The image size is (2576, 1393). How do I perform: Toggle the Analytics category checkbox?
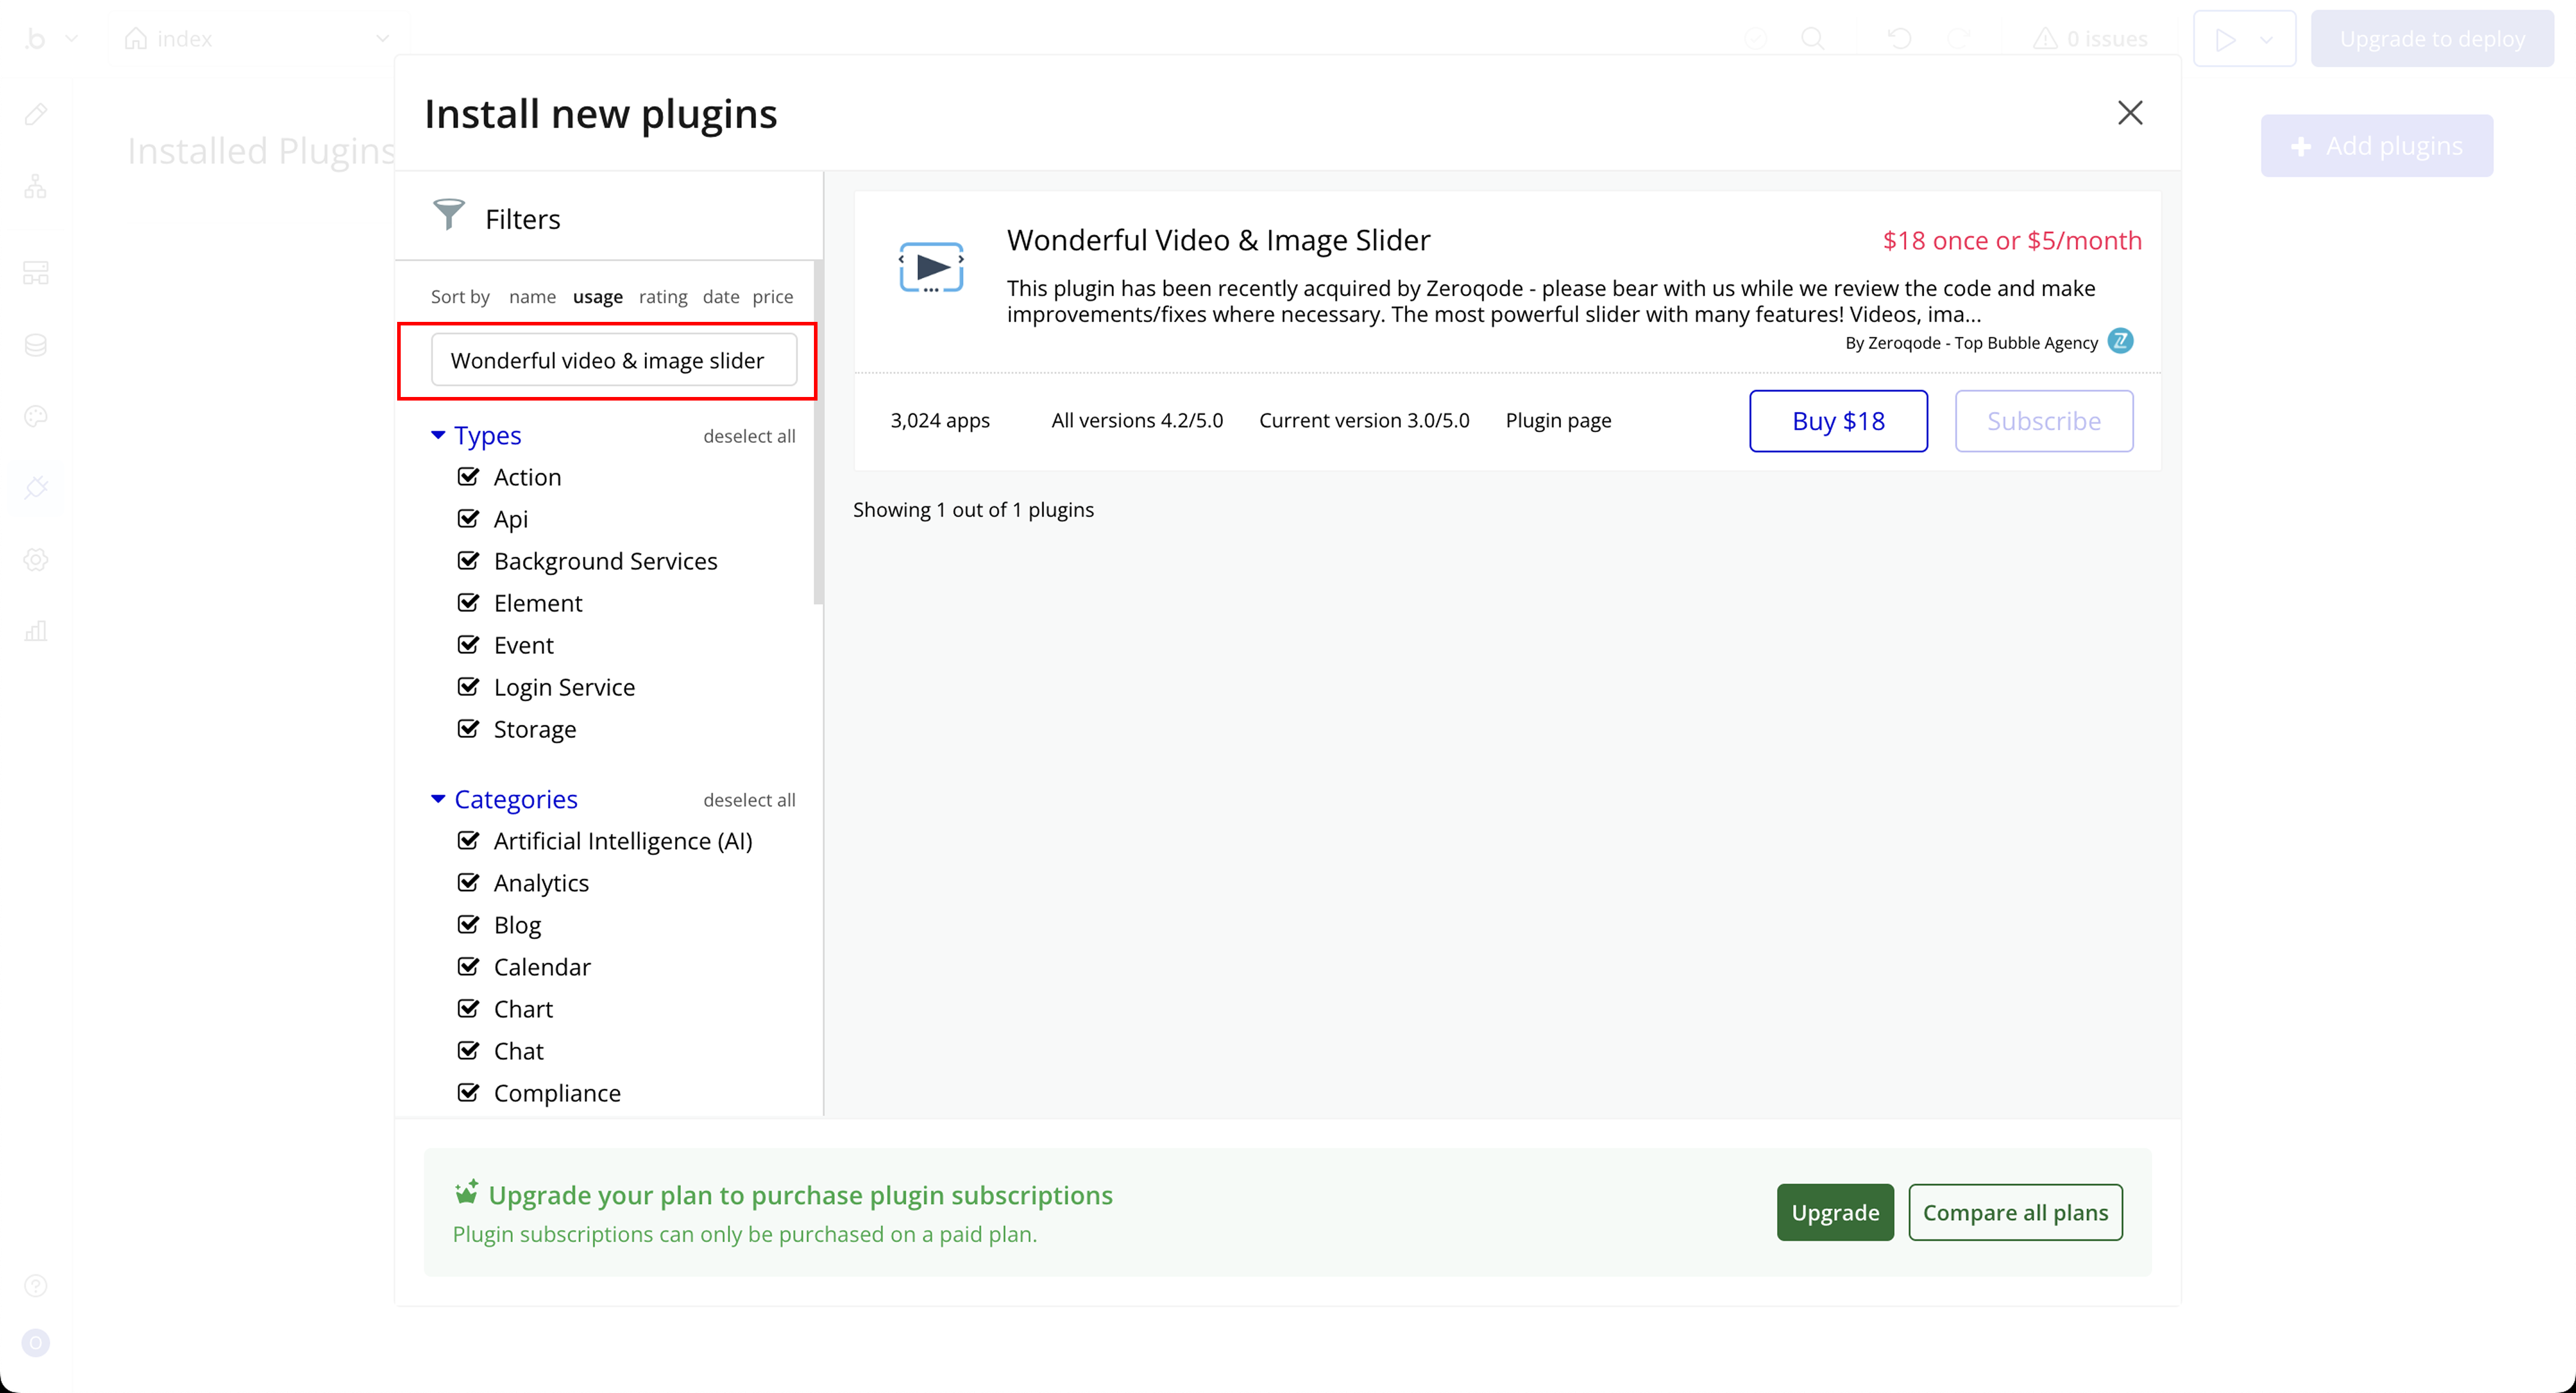click(x=468, y=882)
